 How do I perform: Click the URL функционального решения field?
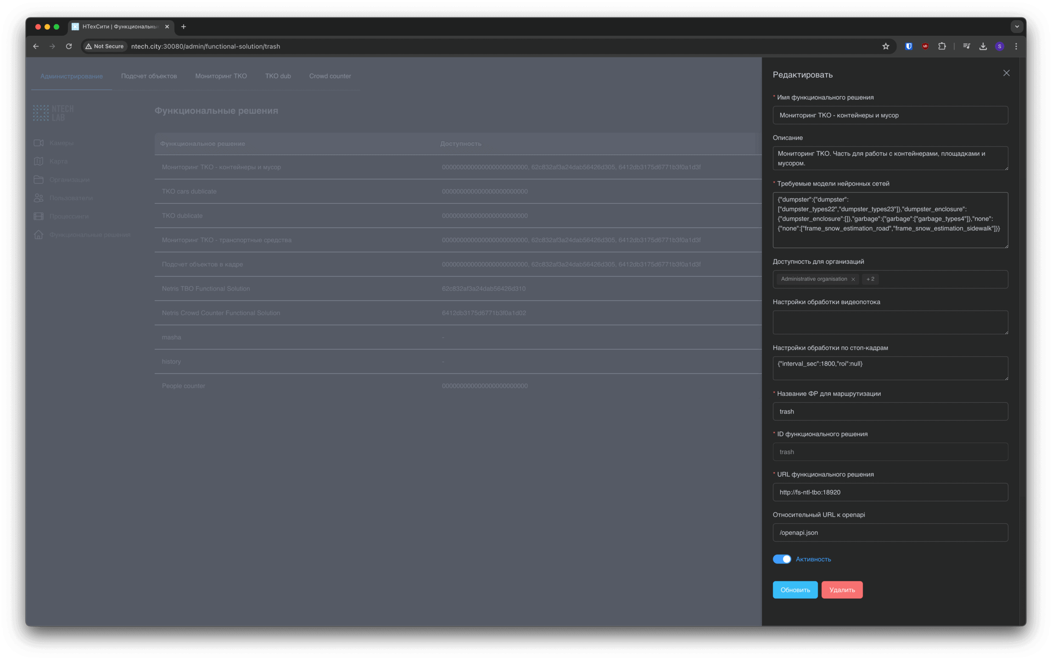(890, 492)
